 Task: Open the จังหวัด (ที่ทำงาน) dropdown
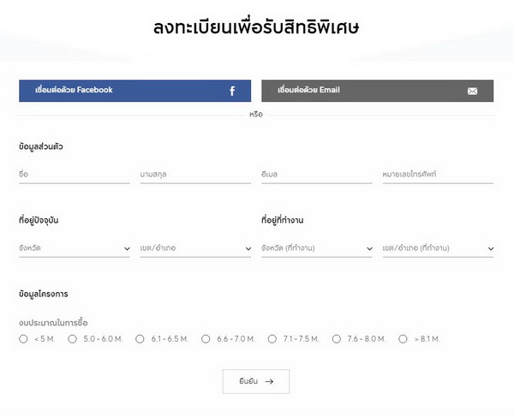coord(317,248)
